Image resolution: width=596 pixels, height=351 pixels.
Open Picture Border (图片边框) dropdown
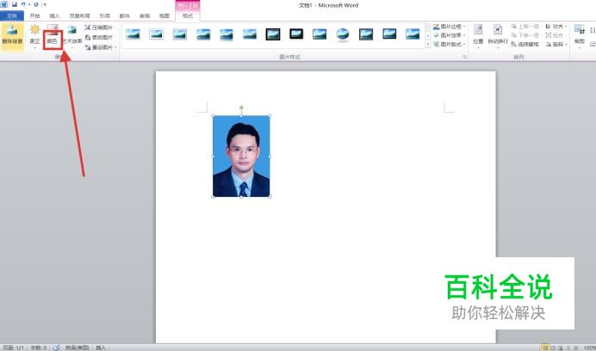(x=450, y=27)
